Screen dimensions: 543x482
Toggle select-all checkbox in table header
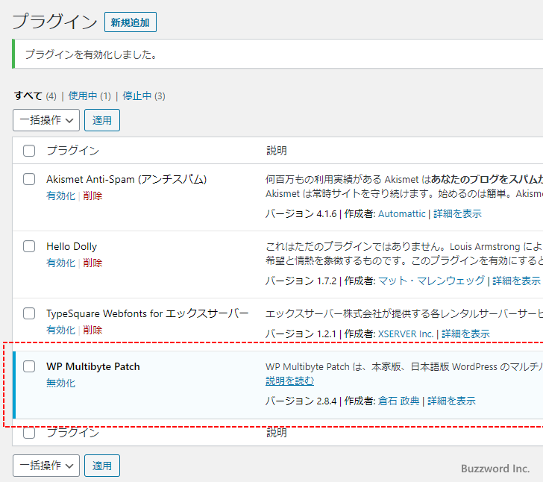[29, 151]
